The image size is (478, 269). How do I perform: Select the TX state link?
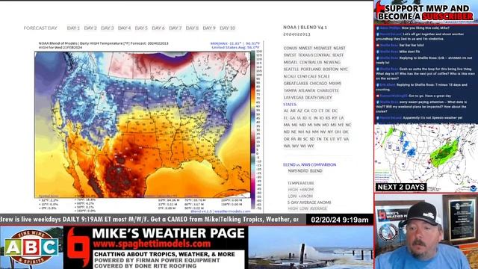pyautogui.click(x=326, y=139)
